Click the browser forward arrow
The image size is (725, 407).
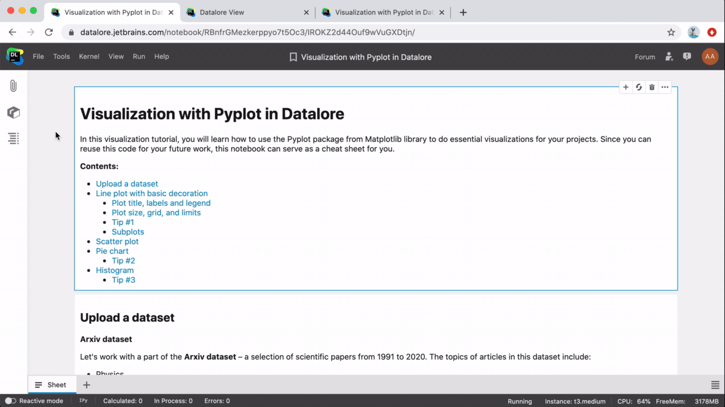[31, 32]
